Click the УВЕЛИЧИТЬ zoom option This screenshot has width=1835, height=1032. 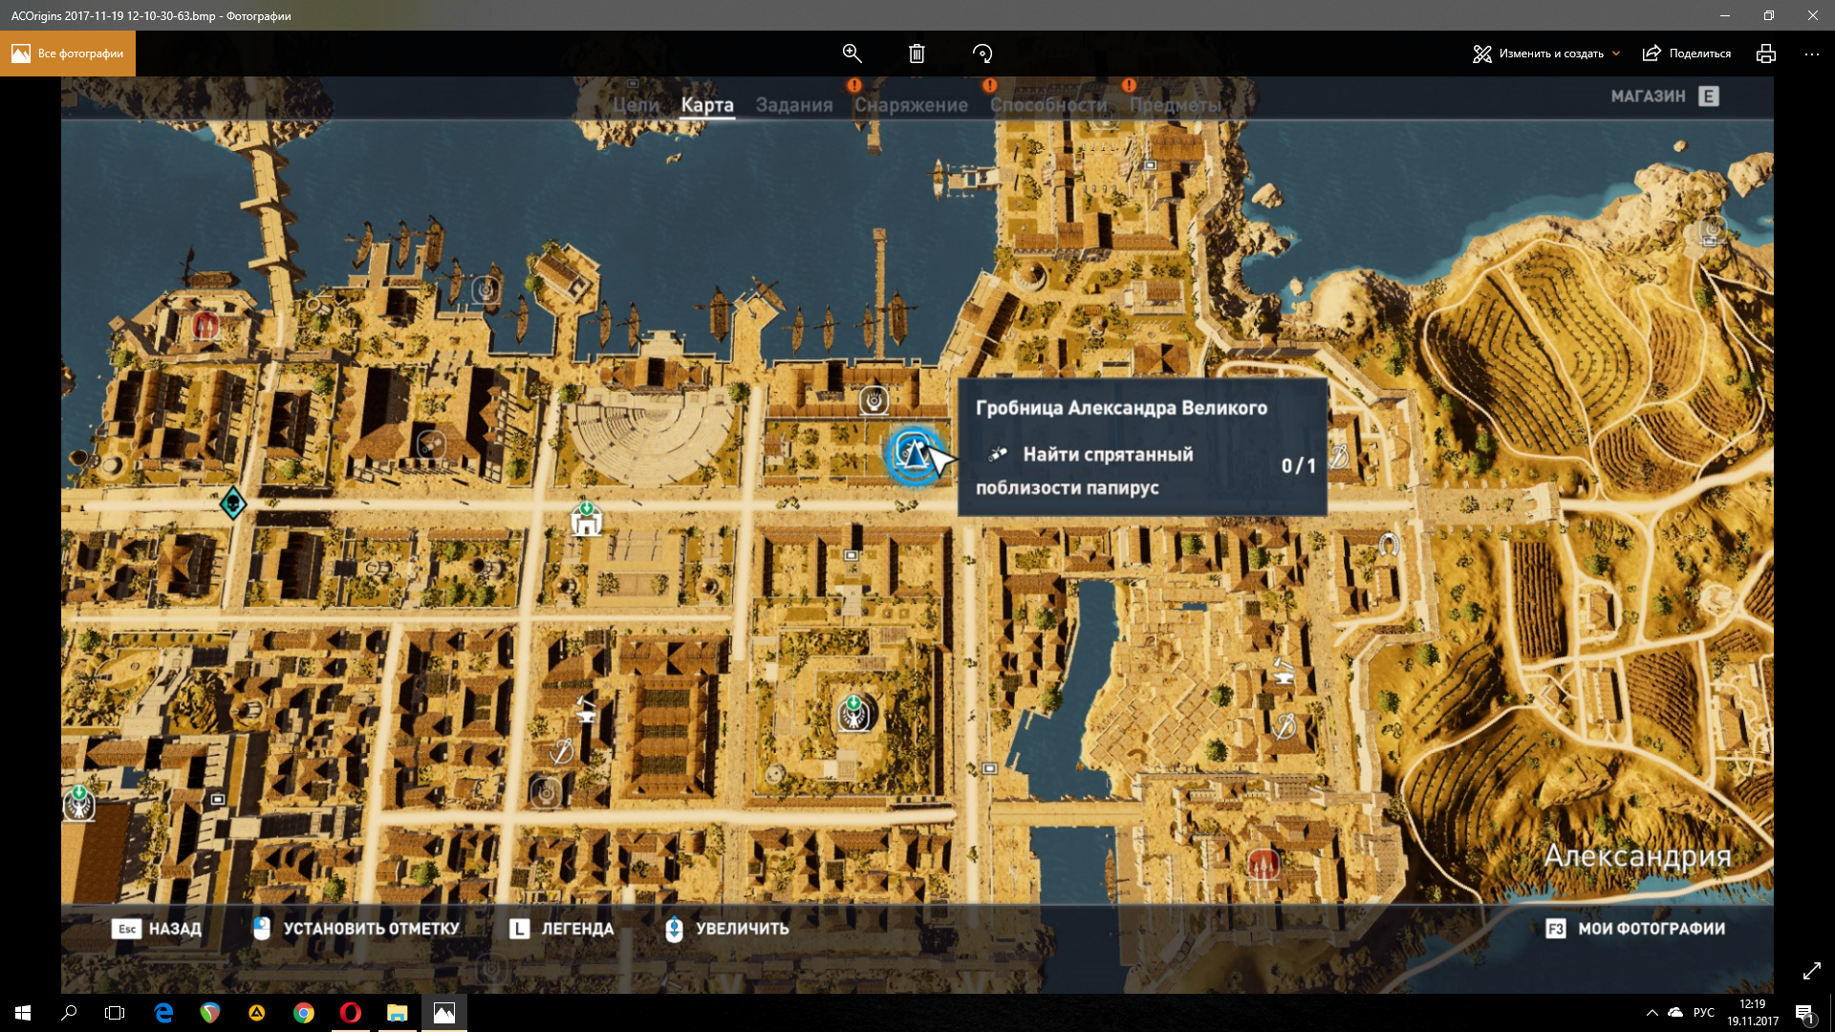(727, 929)
